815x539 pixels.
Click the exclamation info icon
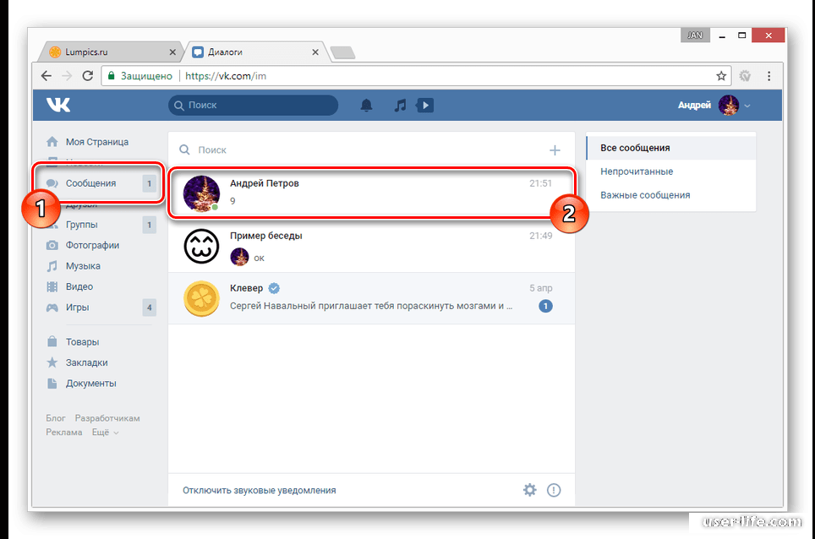(x=554, y=490)
